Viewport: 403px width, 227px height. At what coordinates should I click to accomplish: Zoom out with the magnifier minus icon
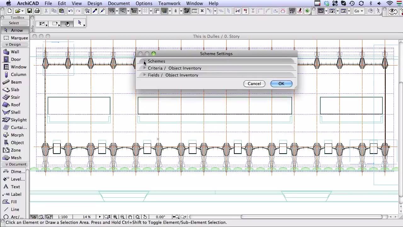pos(122,217)
